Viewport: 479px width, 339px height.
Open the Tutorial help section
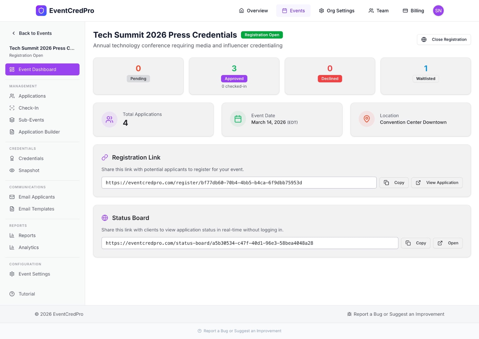[26, 293]
